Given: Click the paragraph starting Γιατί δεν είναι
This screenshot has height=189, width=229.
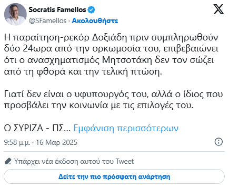Looking at the screenshot, I should (113, 100).
